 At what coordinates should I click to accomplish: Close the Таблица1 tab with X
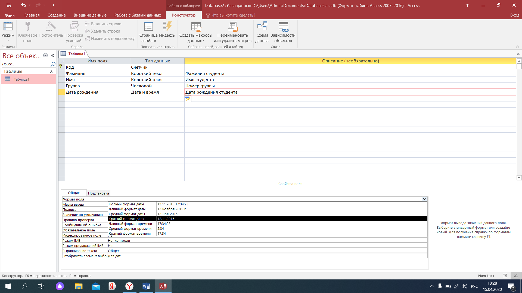(x=518, y=54)
